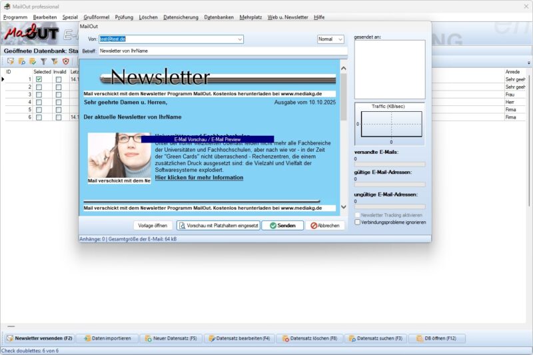The width and height of the screenshot is (533, 355).
Task: Click the red prohibited icon on Abbrechen
Action: (314, 226)
